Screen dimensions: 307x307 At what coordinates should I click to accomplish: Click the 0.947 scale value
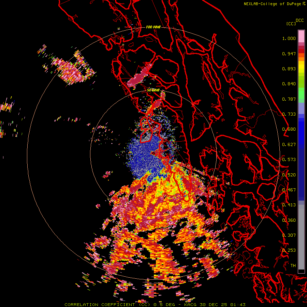pyautogui.click(x=289, y=54)
